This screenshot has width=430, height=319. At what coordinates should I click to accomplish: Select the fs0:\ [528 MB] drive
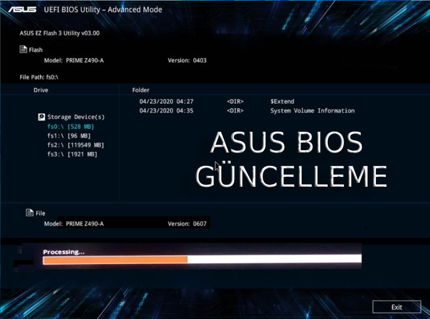tap(70, 126)
